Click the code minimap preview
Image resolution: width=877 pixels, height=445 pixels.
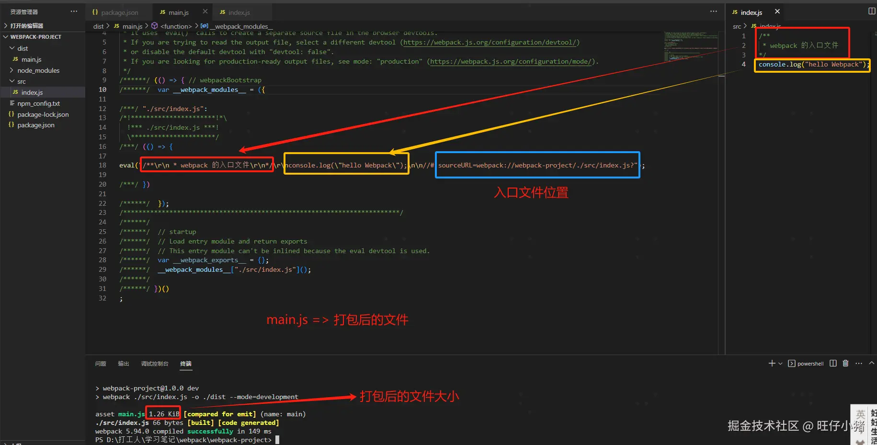[691, 47]
